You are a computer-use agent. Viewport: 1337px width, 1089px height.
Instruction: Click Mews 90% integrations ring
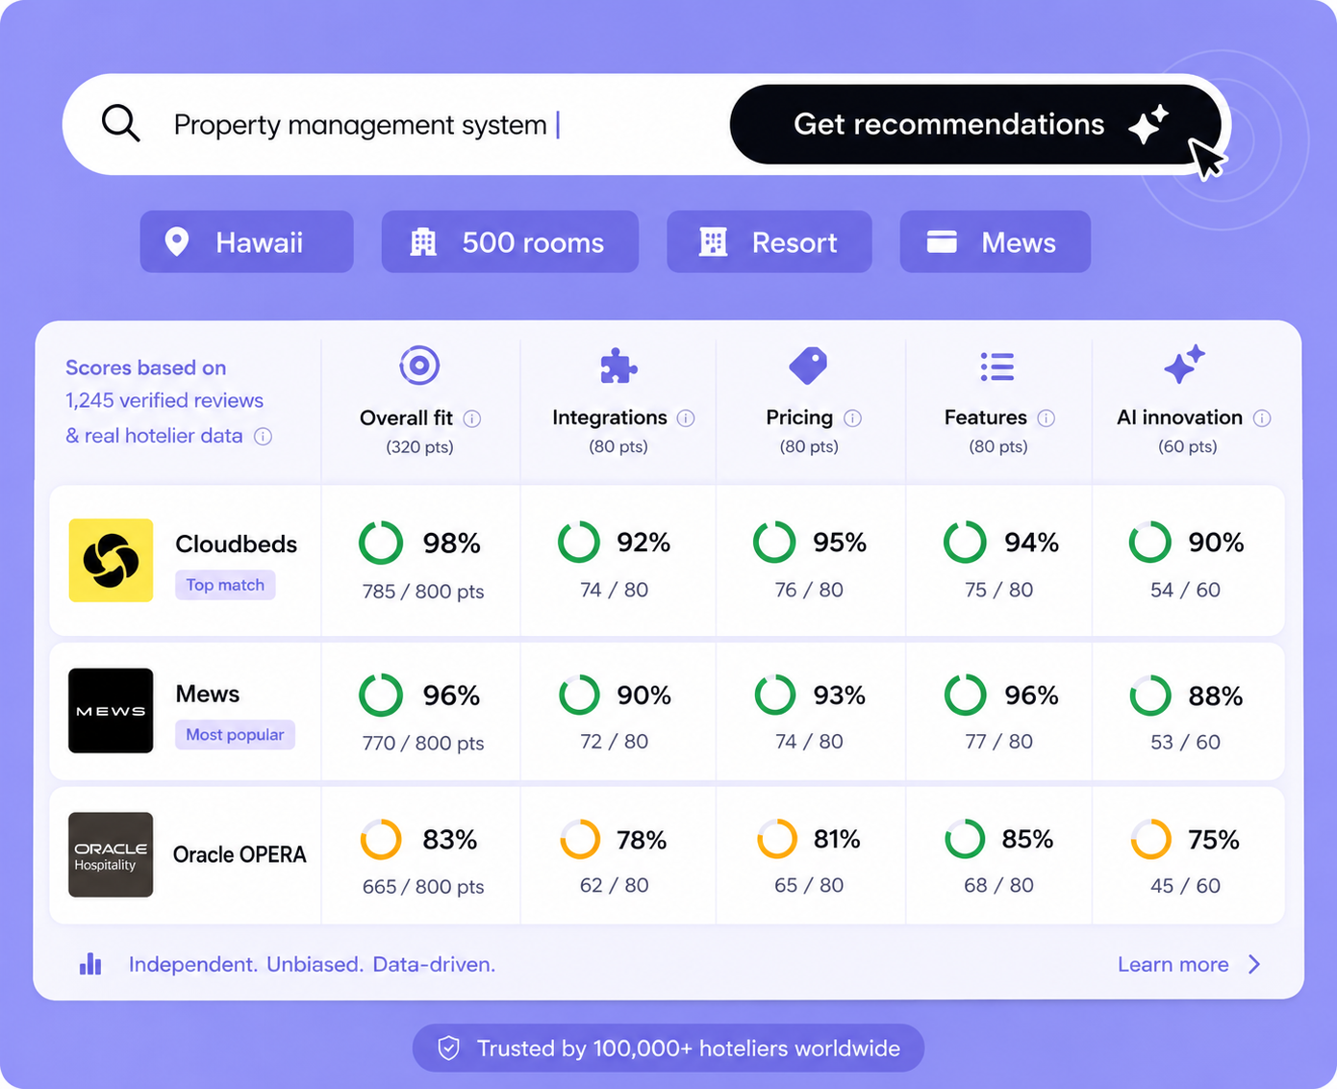click(x=579, y=695)
